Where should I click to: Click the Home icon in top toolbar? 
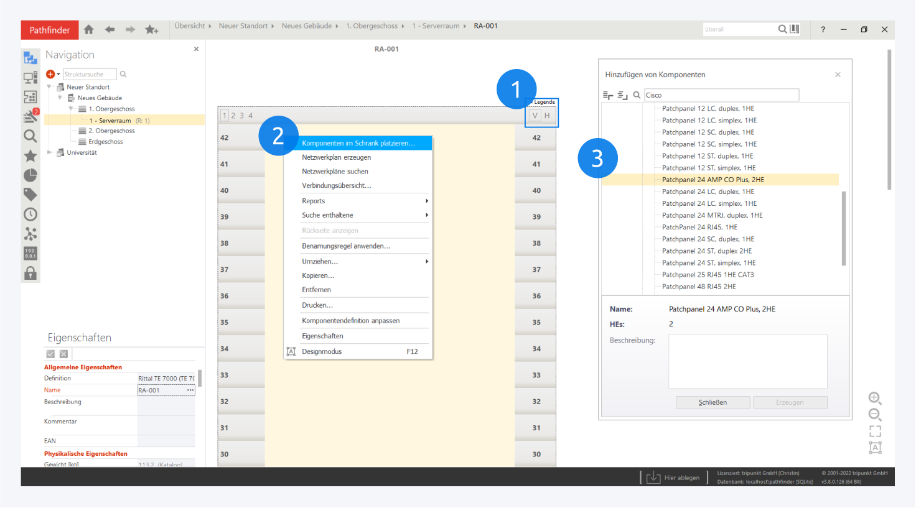(89, 29)
